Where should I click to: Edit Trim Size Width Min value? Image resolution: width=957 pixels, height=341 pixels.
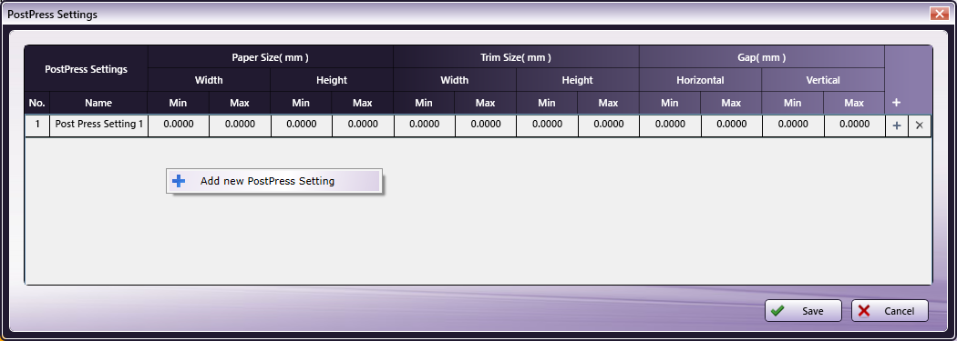tap(424, 125)
